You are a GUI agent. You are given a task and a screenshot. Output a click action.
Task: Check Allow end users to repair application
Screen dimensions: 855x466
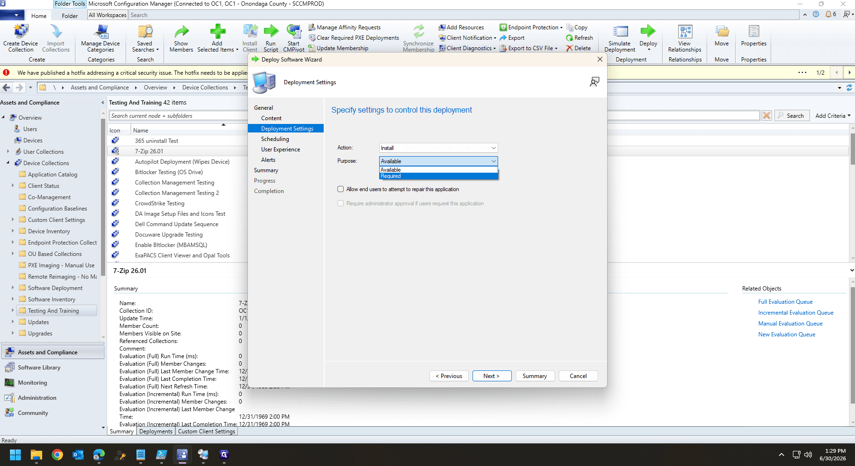click(x=340, y=189)
